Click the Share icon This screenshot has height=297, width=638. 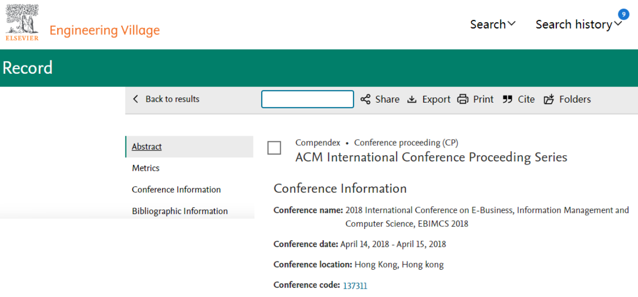tap(365, 100)
